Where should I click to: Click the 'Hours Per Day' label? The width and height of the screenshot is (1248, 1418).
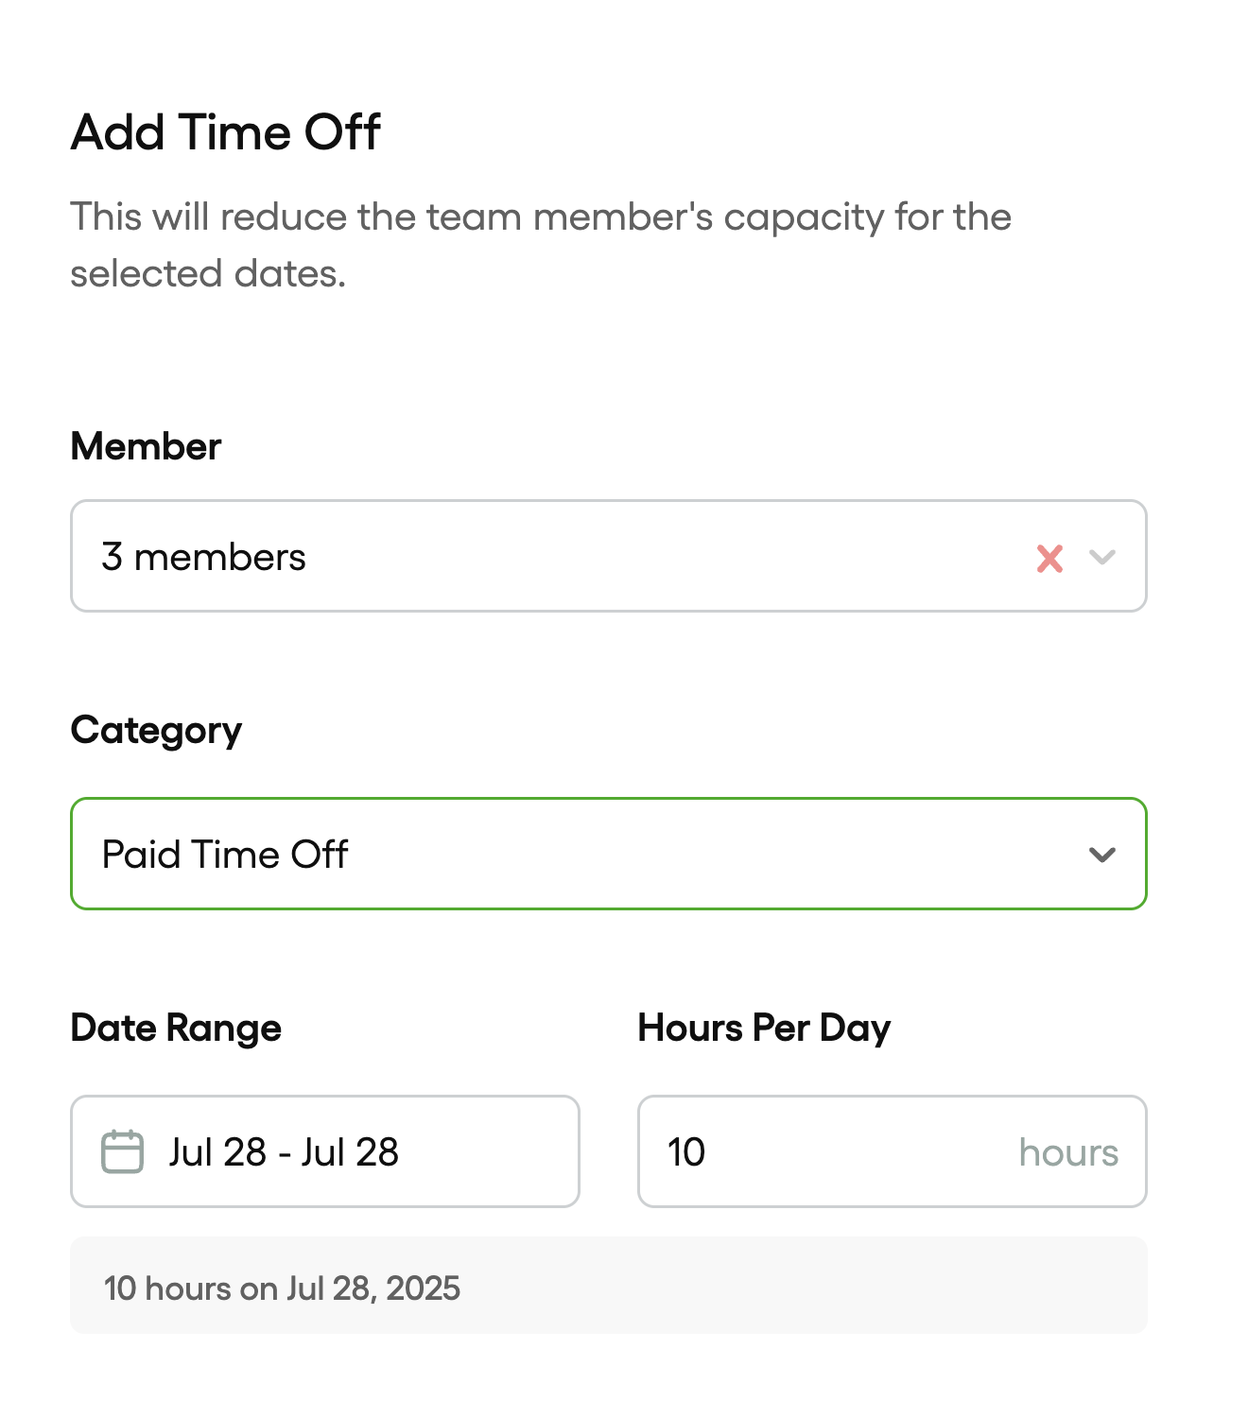764,1028
